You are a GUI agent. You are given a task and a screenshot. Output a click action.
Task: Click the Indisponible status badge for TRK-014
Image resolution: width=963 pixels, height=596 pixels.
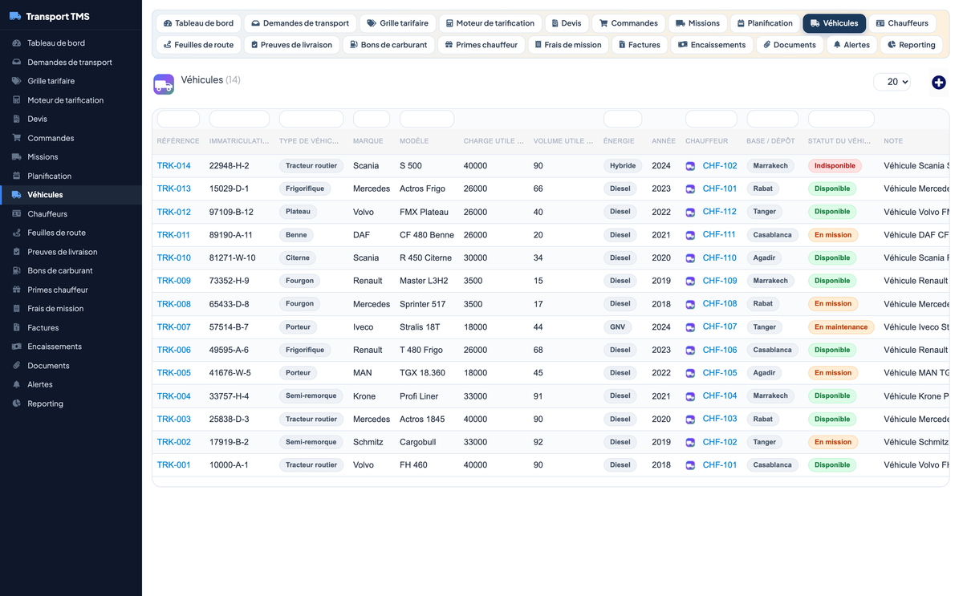[x=835, y=166]
